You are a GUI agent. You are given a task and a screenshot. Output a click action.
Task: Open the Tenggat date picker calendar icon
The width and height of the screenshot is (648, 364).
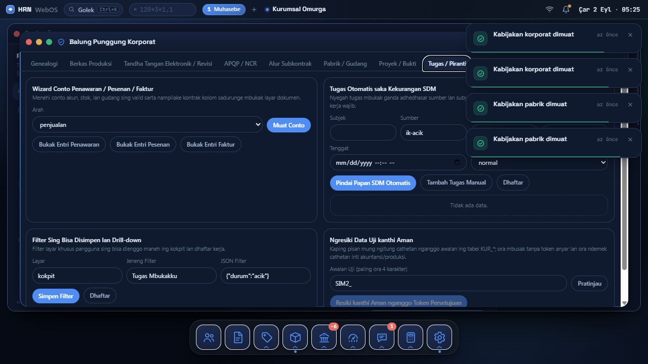tap(458, 162)
